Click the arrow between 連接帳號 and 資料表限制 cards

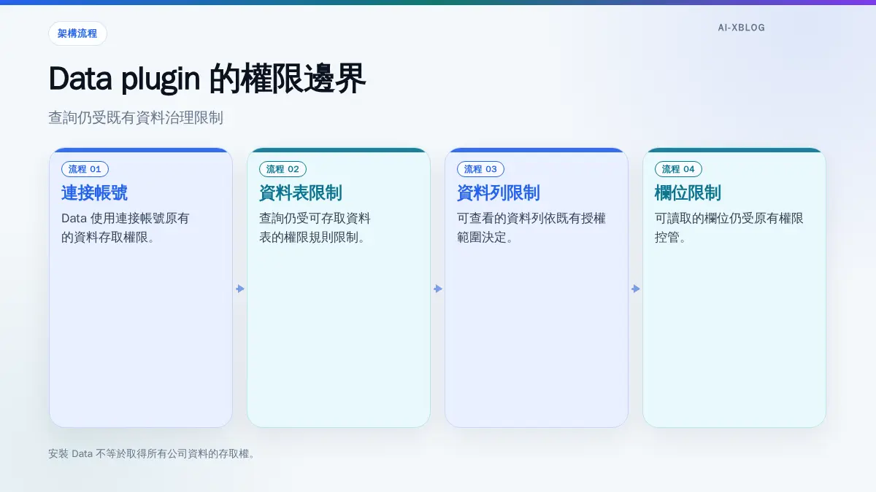pos(240,289)
